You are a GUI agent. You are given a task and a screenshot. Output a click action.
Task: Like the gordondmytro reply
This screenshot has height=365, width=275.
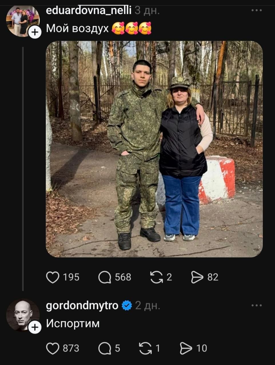[53, 348]
